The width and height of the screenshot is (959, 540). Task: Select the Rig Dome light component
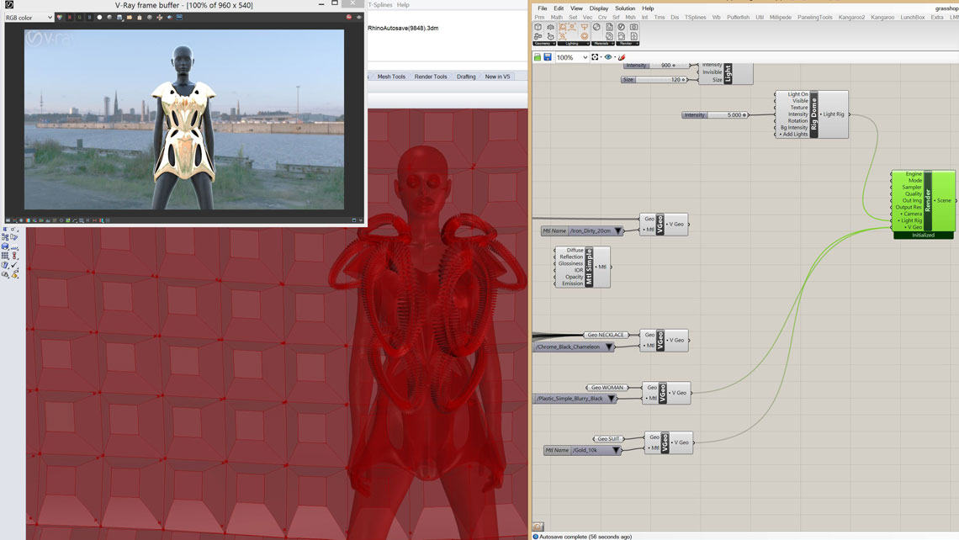(812, 114)
